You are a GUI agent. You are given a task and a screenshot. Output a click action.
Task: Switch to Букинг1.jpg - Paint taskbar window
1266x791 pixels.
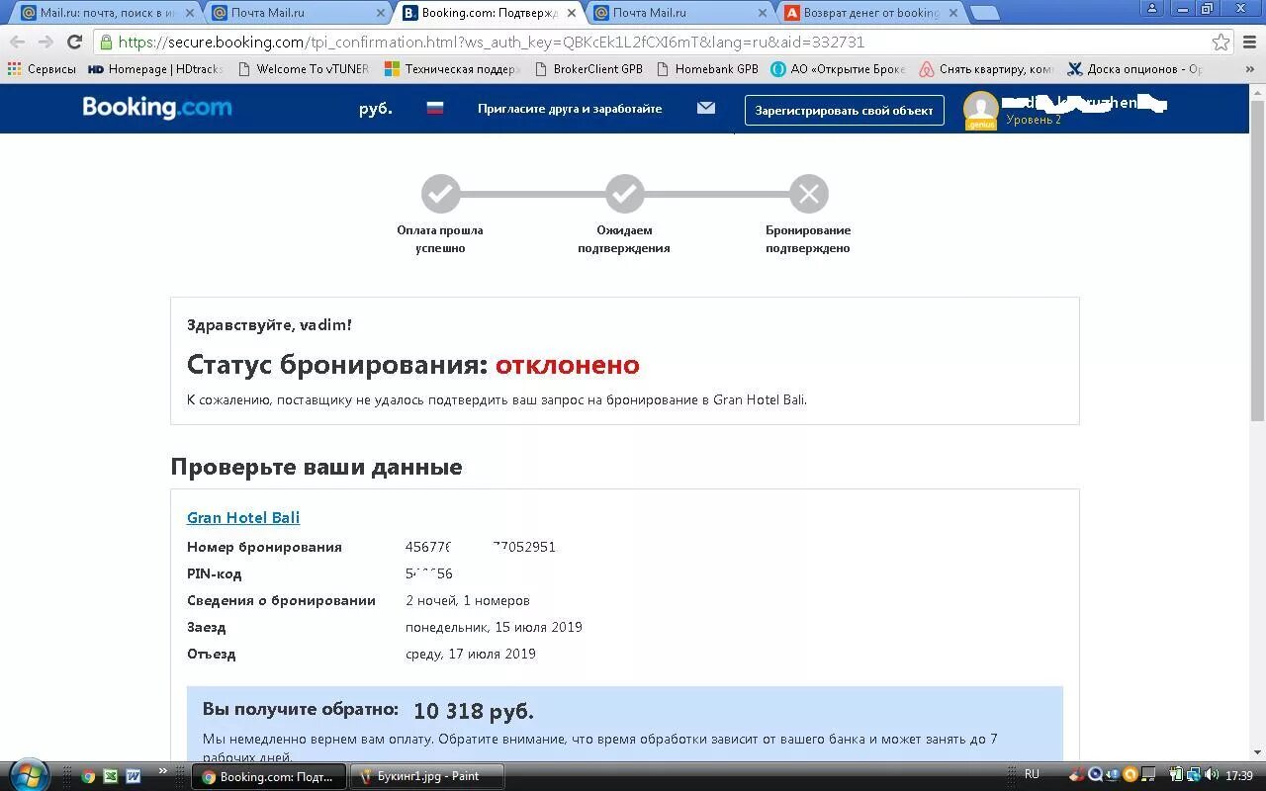pos(428,776)
